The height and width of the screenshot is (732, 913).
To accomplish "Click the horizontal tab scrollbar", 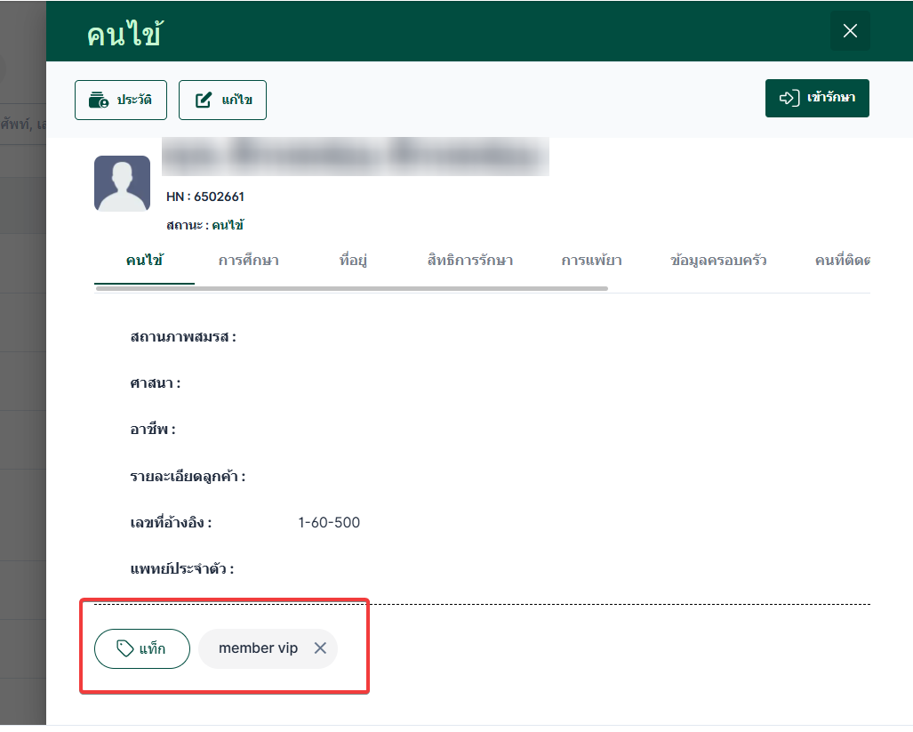I will pyautogui.click(x=352, y=288).
